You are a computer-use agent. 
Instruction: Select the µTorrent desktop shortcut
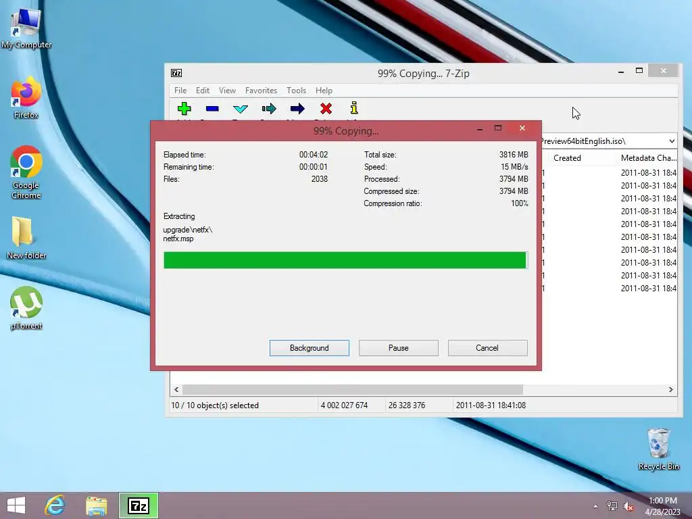coord(26,308)
